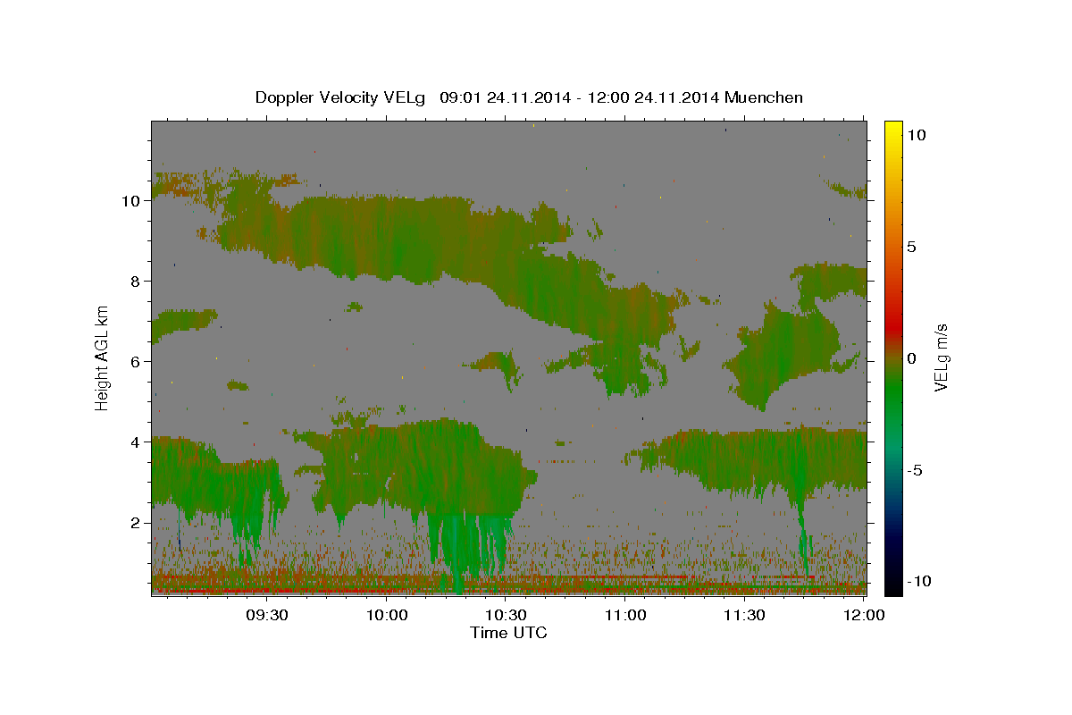
Task: Click the 11:30 time tick label
Action: [744, 615]
